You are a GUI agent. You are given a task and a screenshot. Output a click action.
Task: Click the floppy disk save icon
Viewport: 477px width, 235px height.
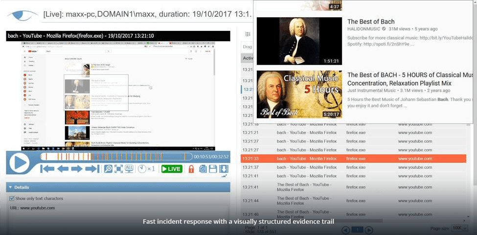(x=213, y=169)
